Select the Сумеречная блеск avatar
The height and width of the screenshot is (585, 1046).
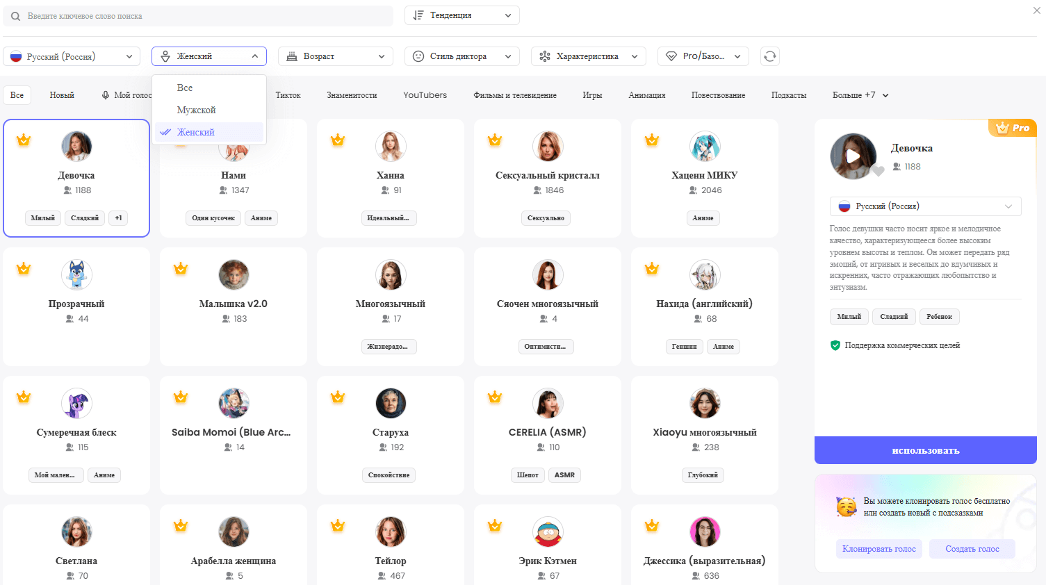click(76, 403)
